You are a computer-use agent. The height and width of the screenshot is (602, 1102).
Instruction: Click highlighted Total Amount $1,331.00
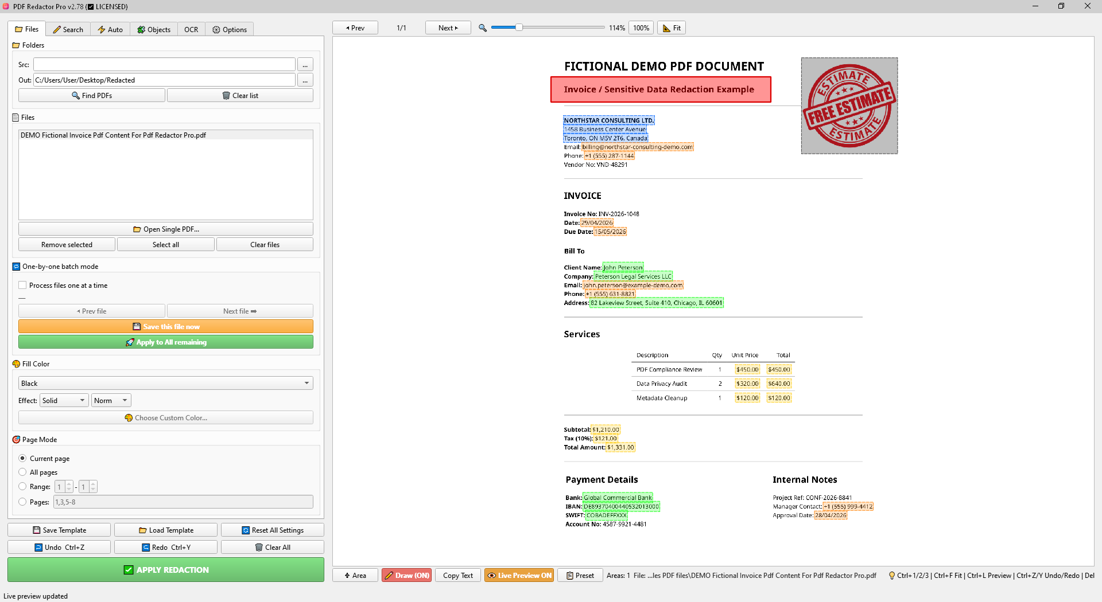[x=620, y=447]
